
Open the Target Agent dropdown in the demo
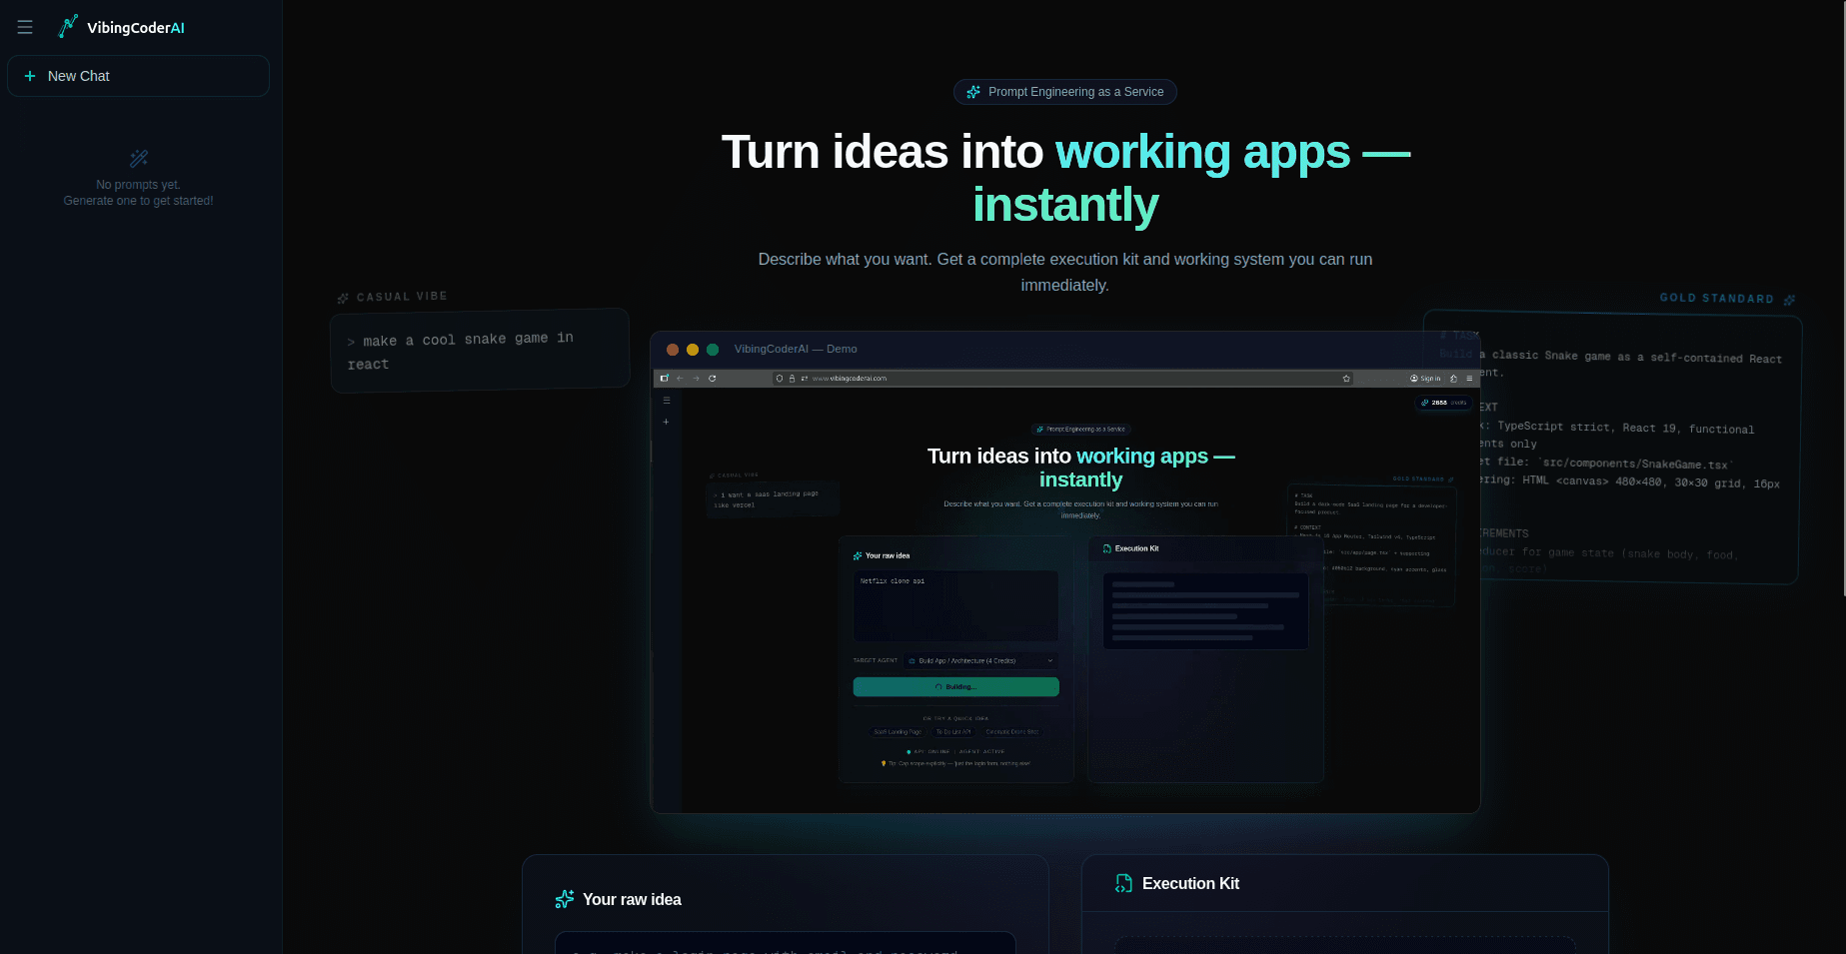coord(981,661)
